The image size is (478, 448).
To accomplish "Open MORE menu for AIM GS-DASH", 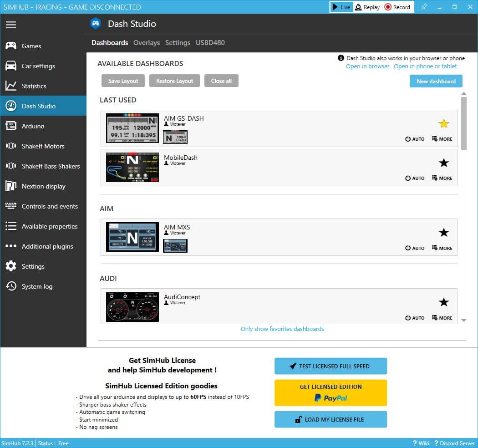I will (442, 139).
